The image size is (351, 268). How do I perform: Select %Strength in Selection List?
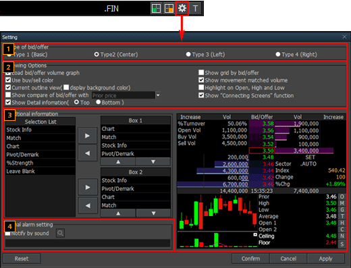click(x=40, y=163)
